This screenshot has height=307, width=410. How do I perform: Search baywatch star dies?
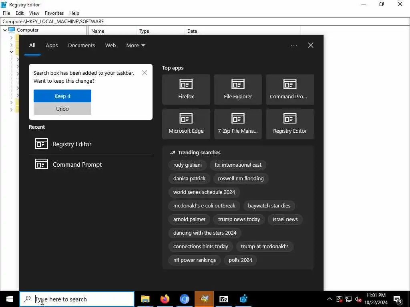pos(269,206)
